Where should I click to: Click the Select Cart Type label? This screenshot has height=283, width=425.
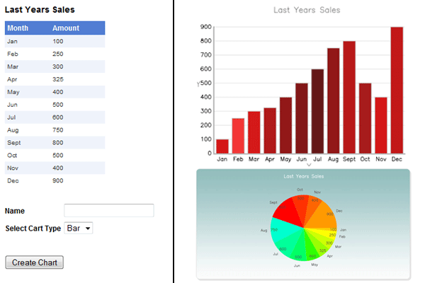(33, 229)
